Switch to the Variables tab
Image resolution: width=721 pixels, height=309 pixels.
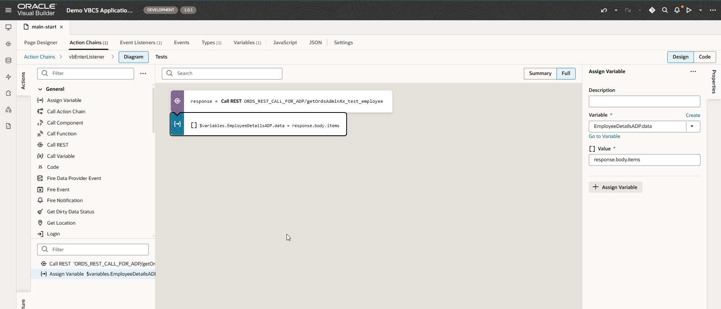click(247, 43)
